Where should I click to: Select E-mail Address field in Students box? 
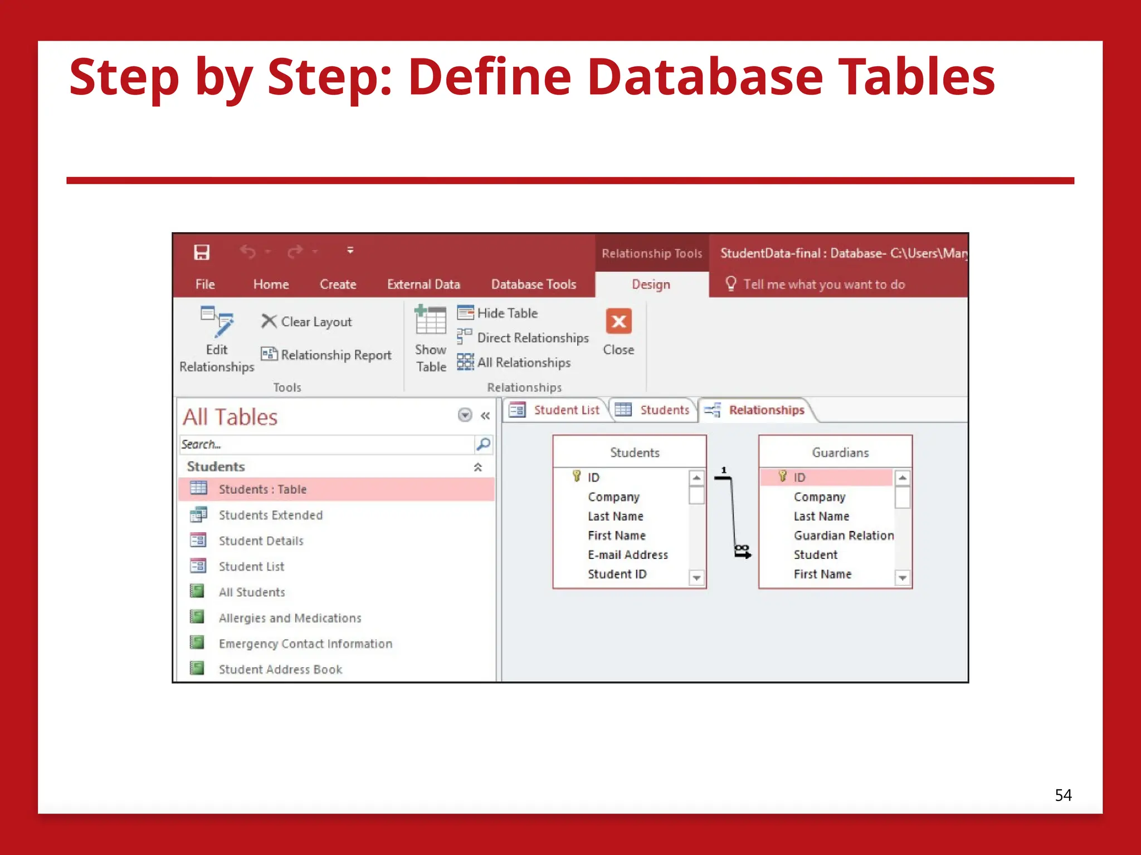click(627, 554)
